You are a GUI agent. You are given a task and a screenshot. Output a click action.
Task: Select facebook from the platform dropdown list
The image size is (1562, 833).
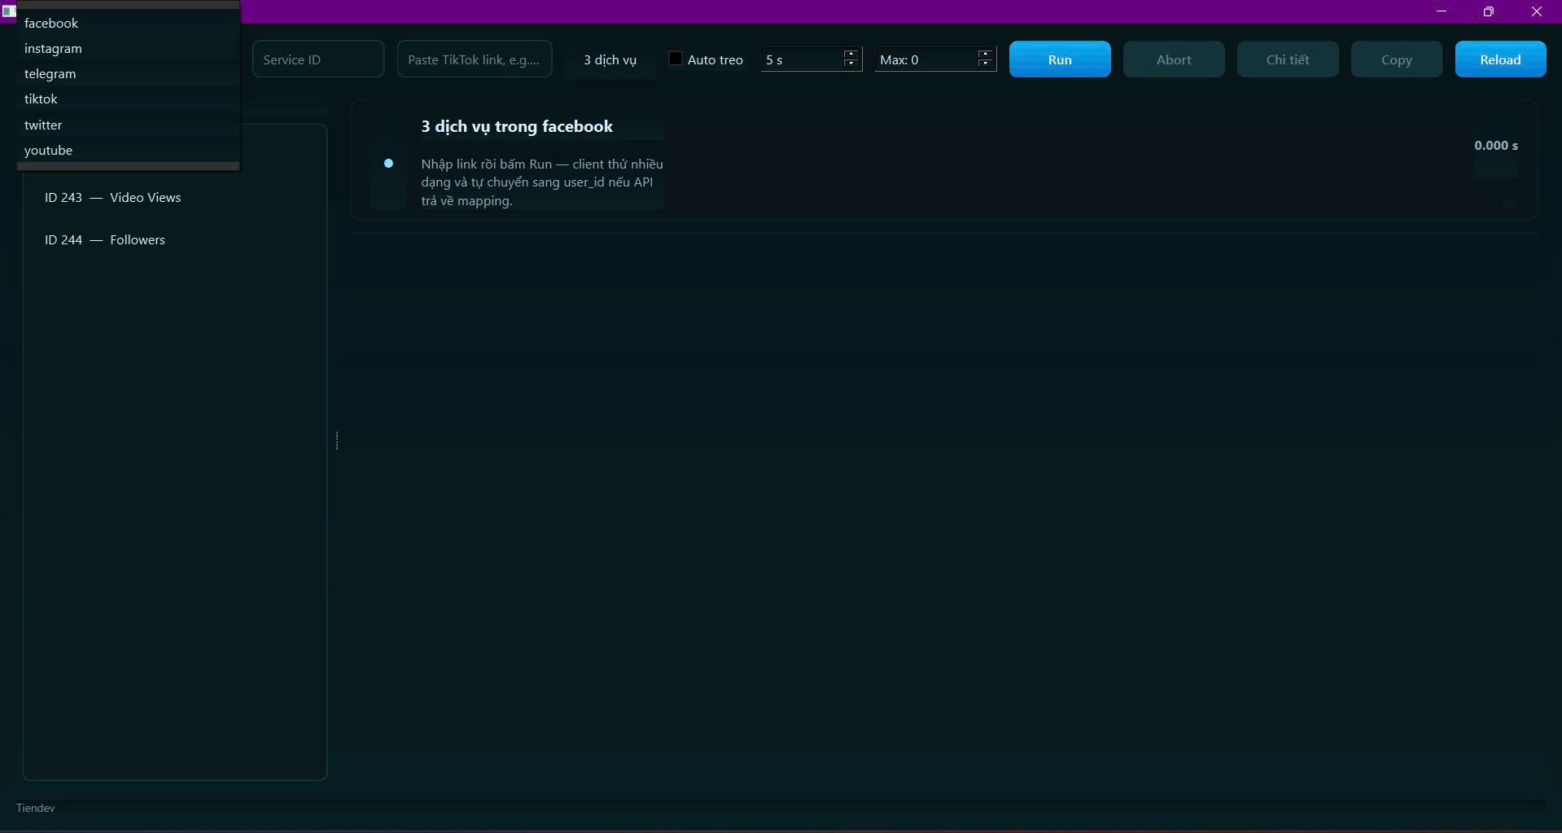coord(51,24)
